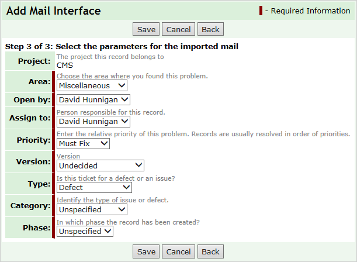
Task: Click the Priority field label
Action: (x=33, y=140)
